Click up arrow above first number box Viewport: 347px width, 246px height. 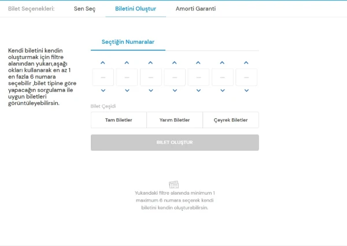[x=103, y=62]
